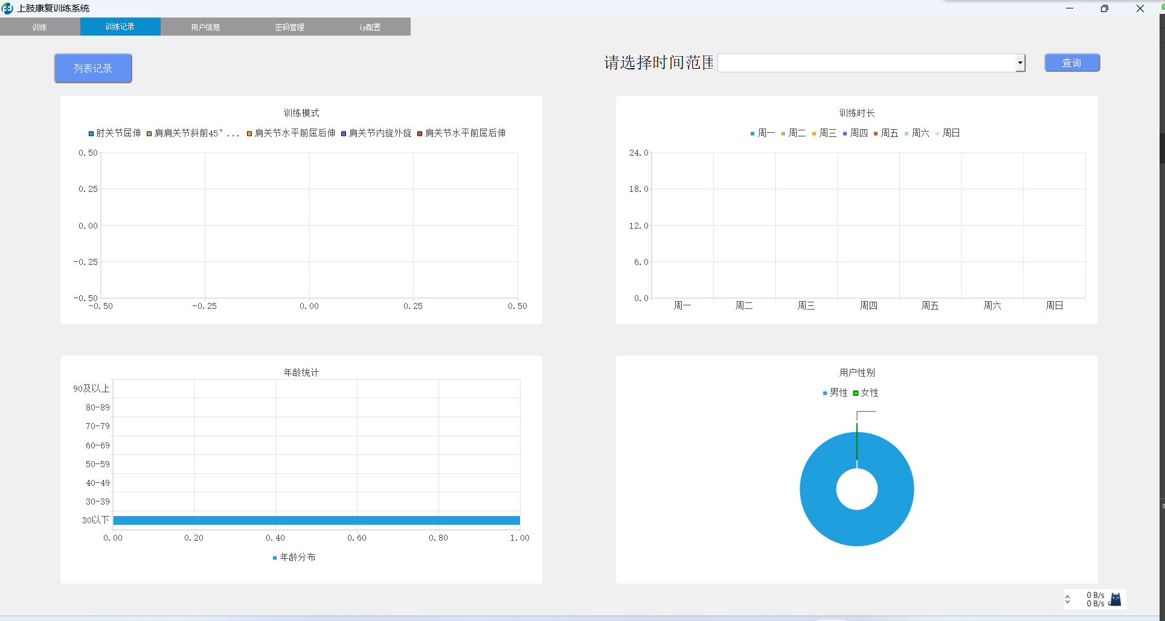Switch to the 训练 tab
1165x621 pixels.
pyautogui.click(x=40, y=27)
